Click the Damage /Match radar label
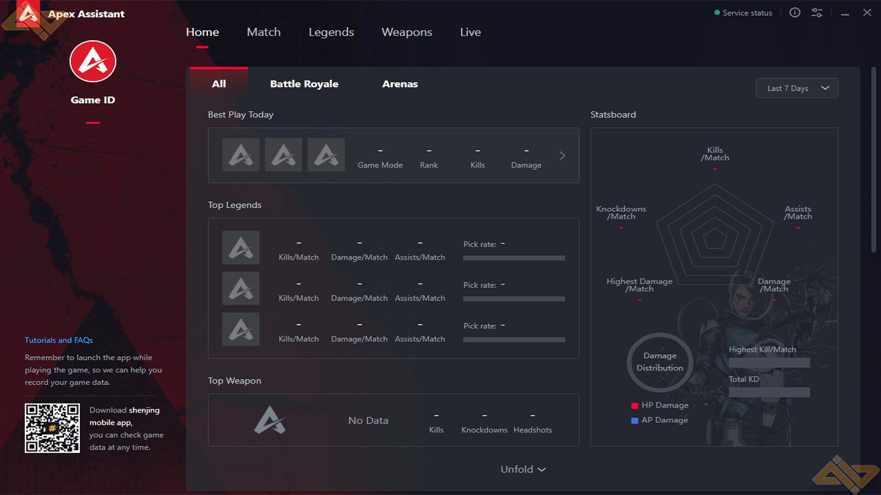 pos(774,285)
